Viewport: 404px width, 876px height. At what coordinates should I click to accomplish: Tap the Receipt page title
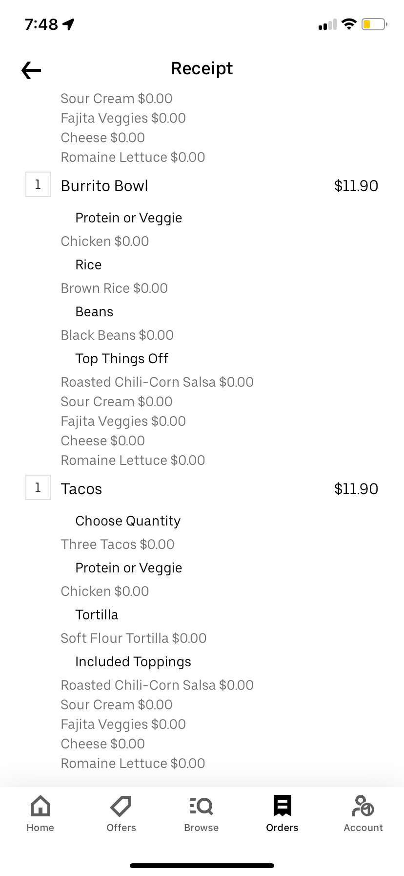tap(202, 68)
